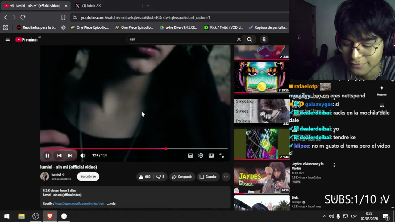This screenshot has height=222, width=395.
Task: Bookmark this page in the toolbar
Action: click(63, 17)
